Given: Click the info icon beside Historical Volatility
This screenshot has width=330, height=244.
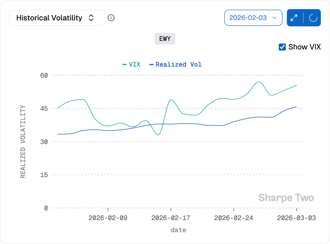Looking at the screenshot, I should point(111,18).
